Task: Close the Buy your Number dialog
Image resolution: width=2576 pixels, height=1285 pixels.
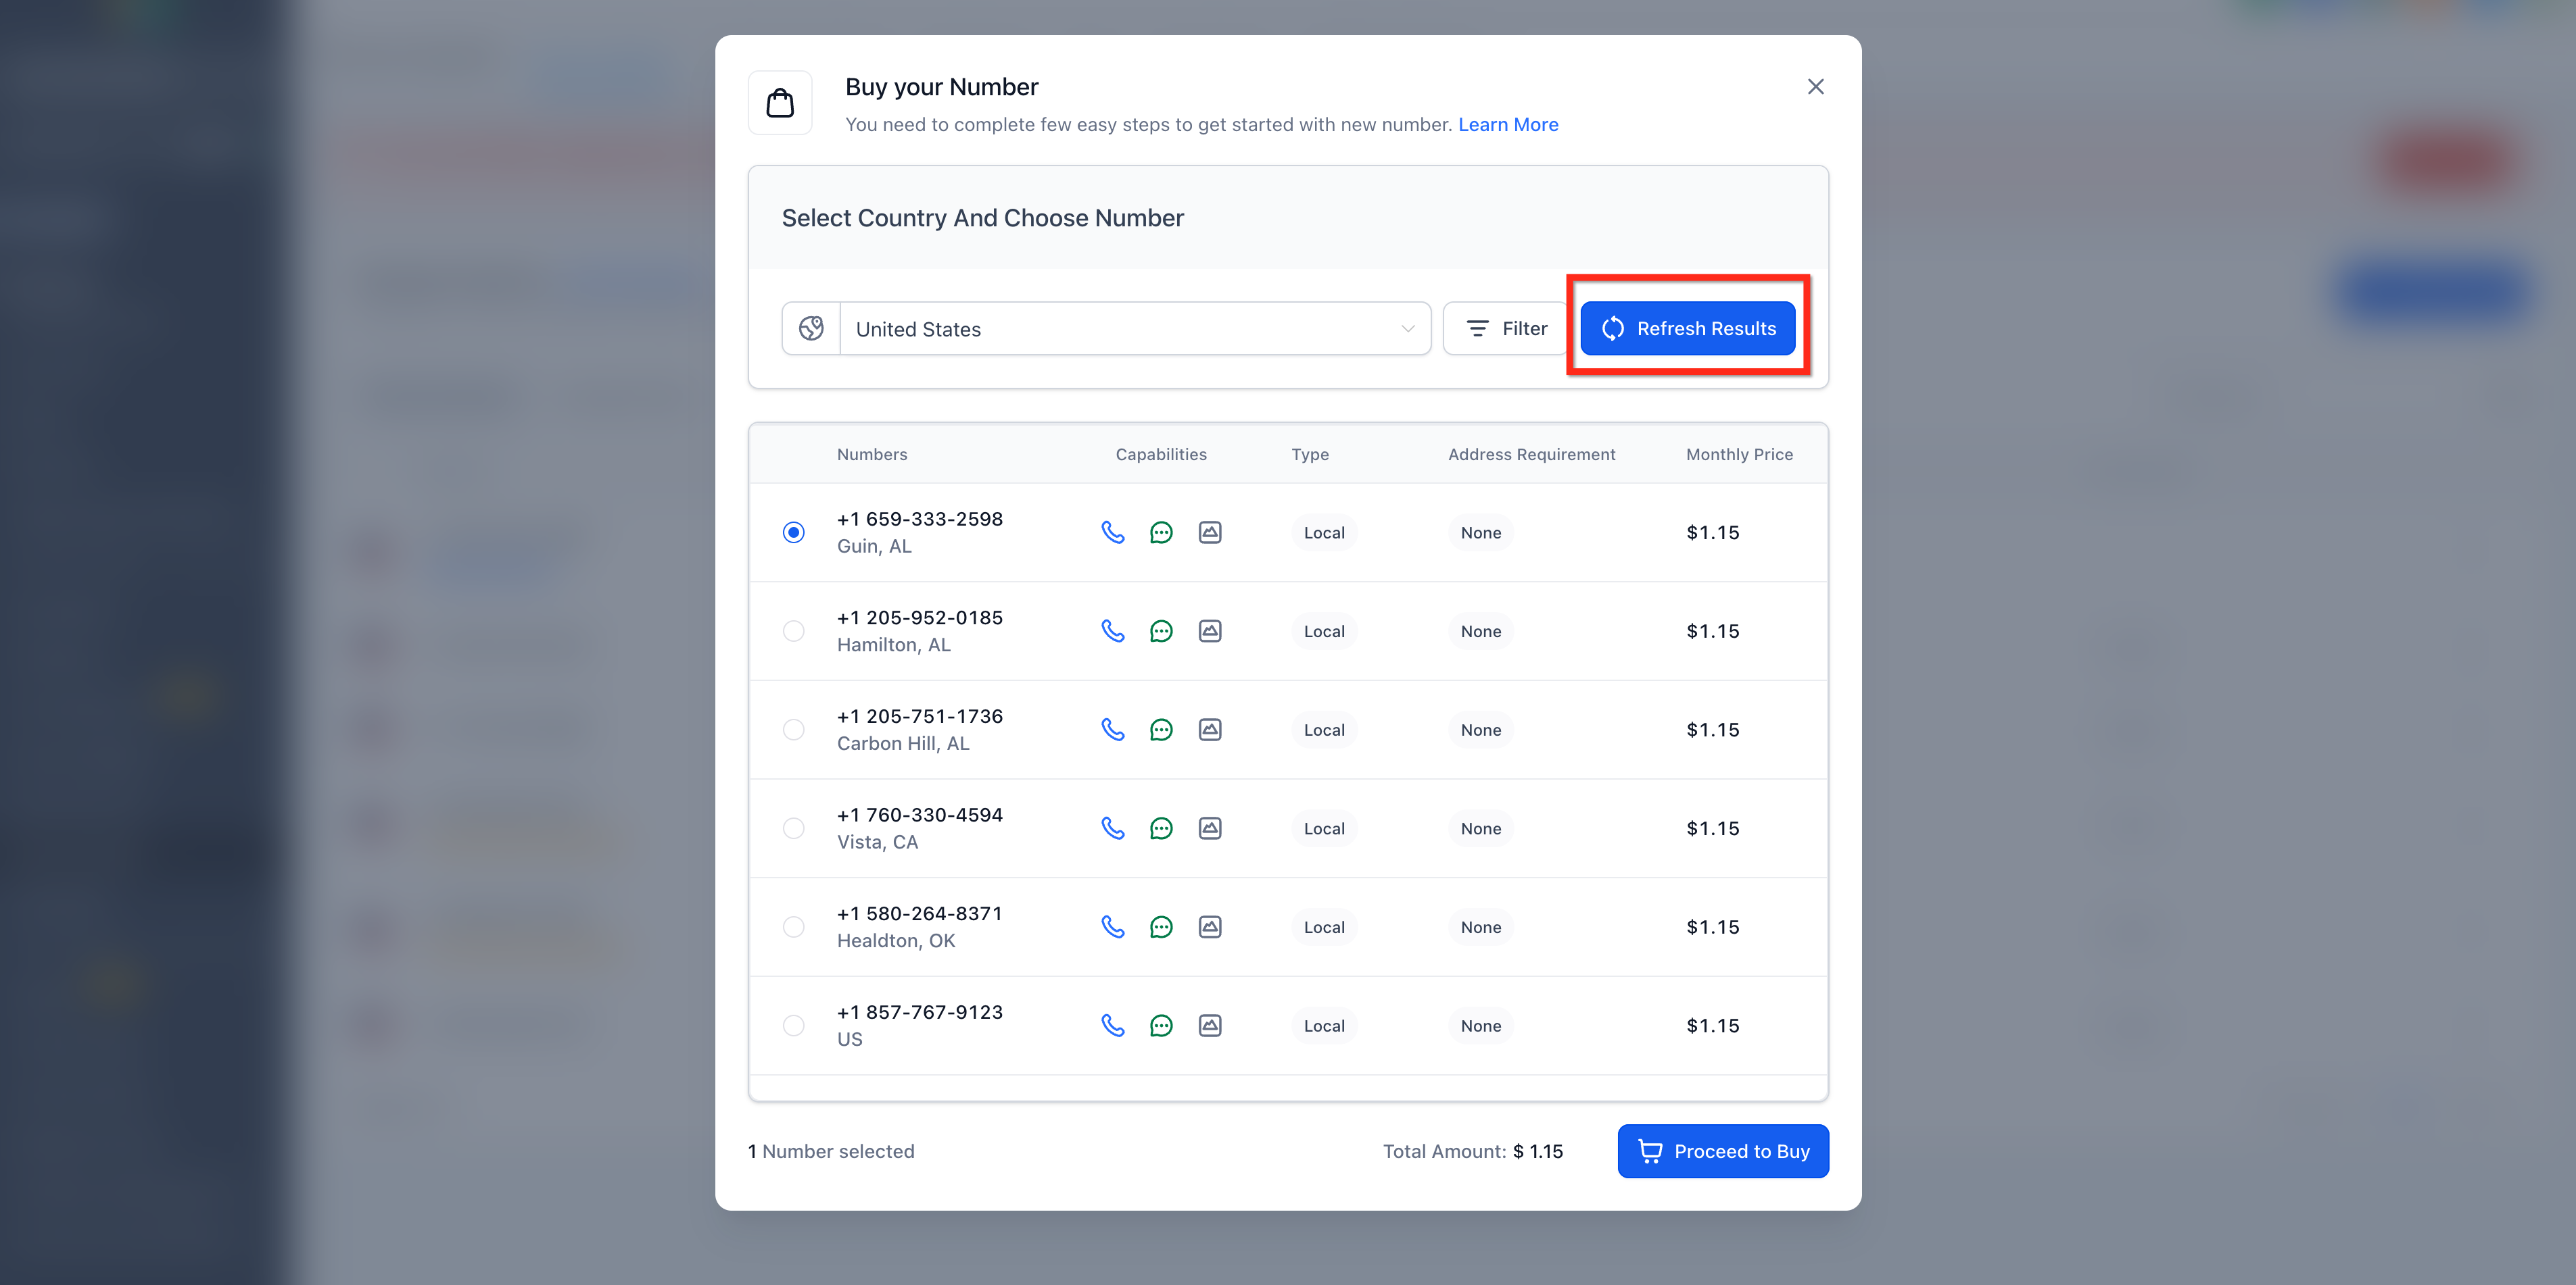Action: (1815, 87)
